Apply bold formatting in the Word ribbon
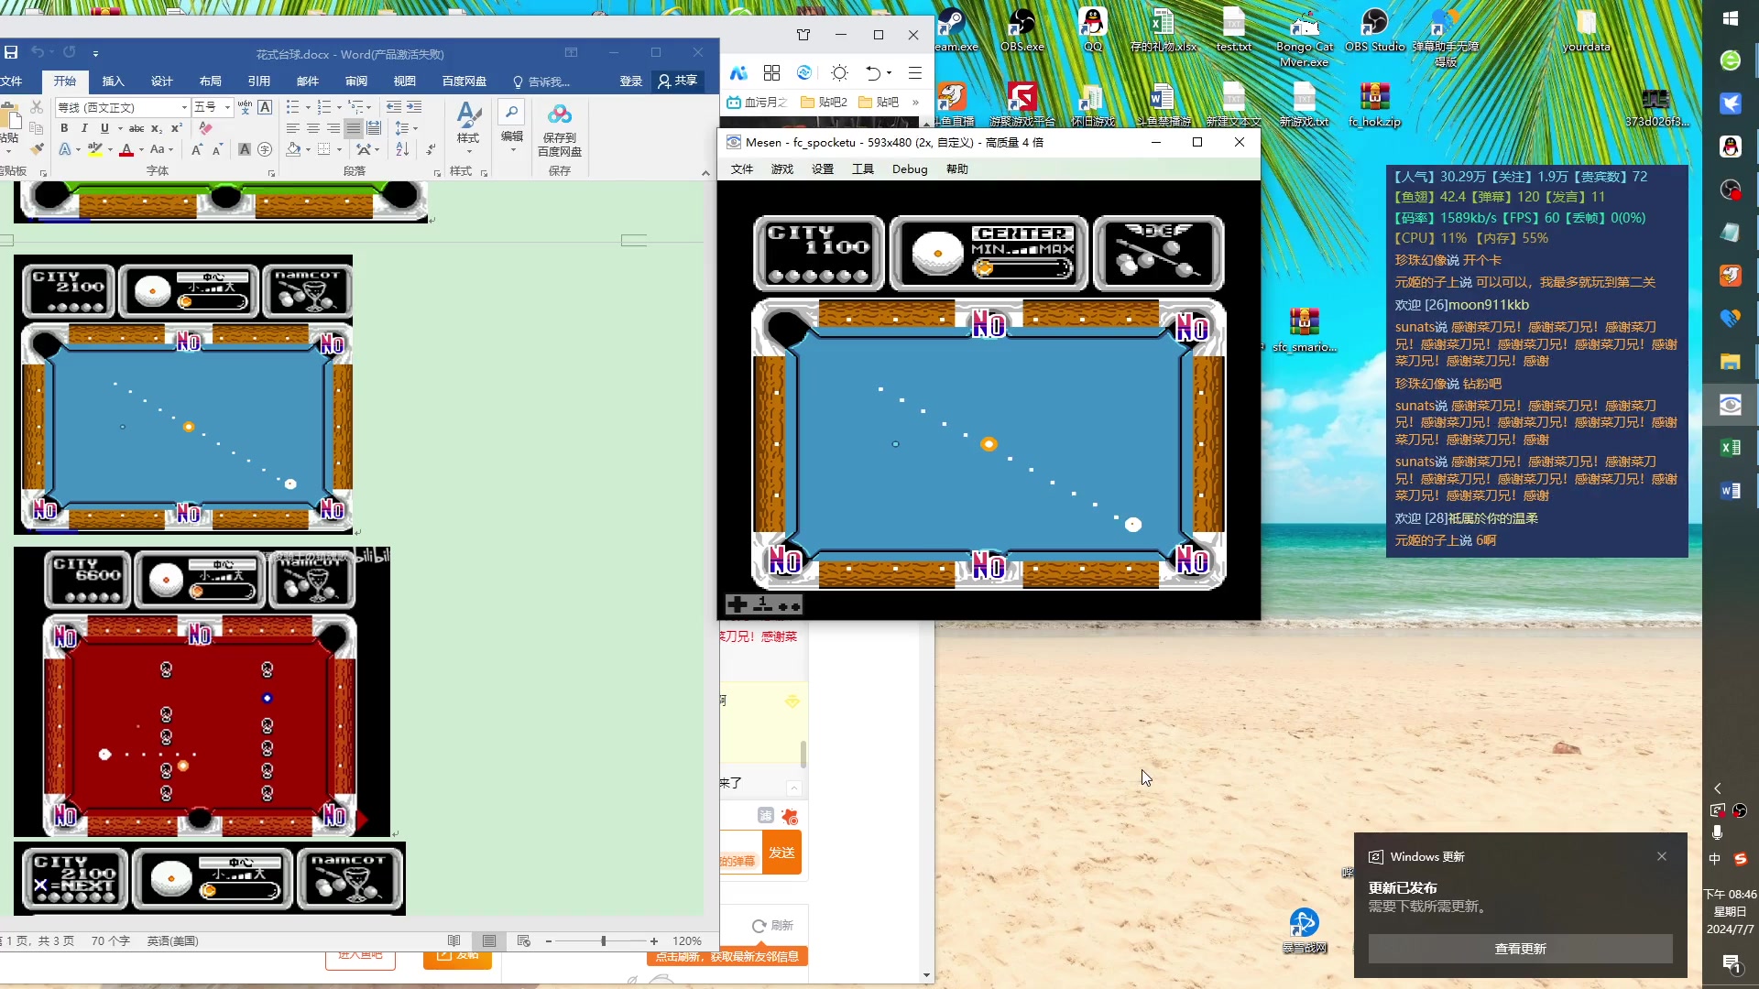Screen dimensions: 1759x989 pos(64,128)
